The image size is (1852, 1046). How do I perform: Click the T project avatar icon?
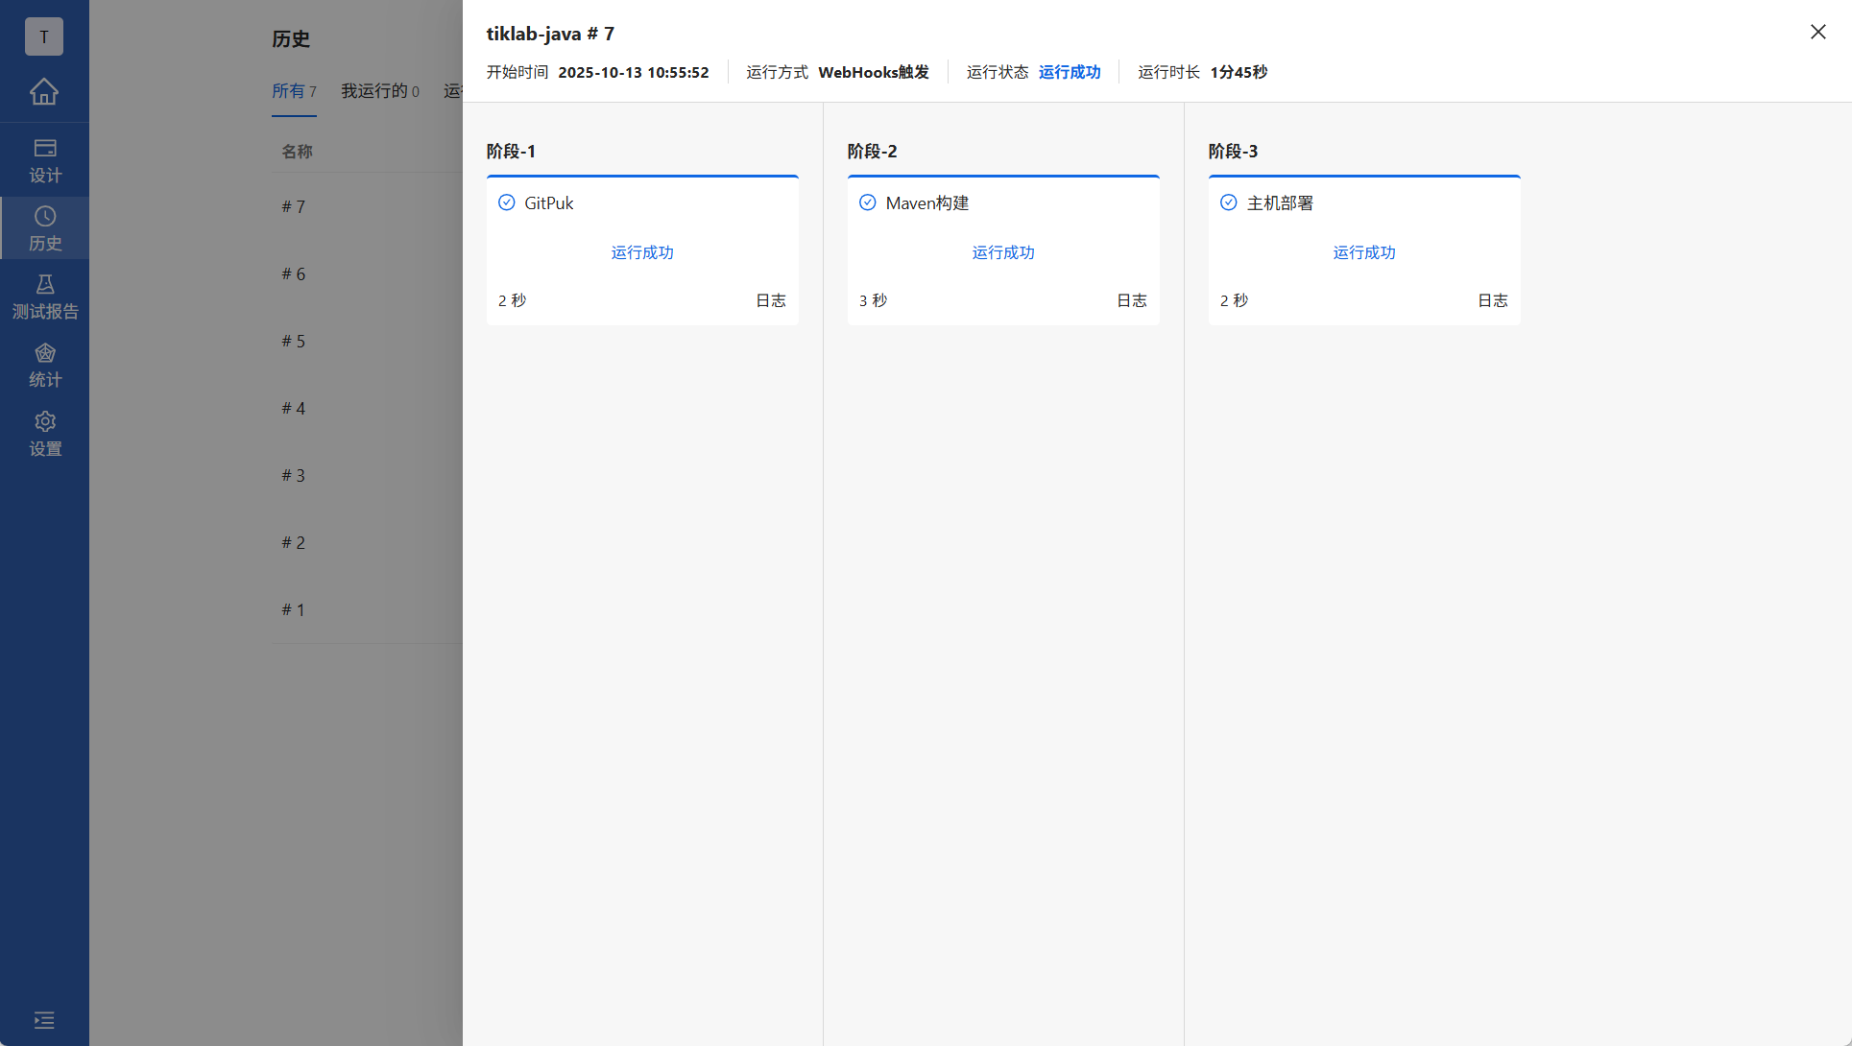tap(44, 36)
